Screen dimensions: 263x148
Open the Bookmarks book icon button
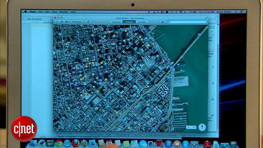(x=162, y=22)
